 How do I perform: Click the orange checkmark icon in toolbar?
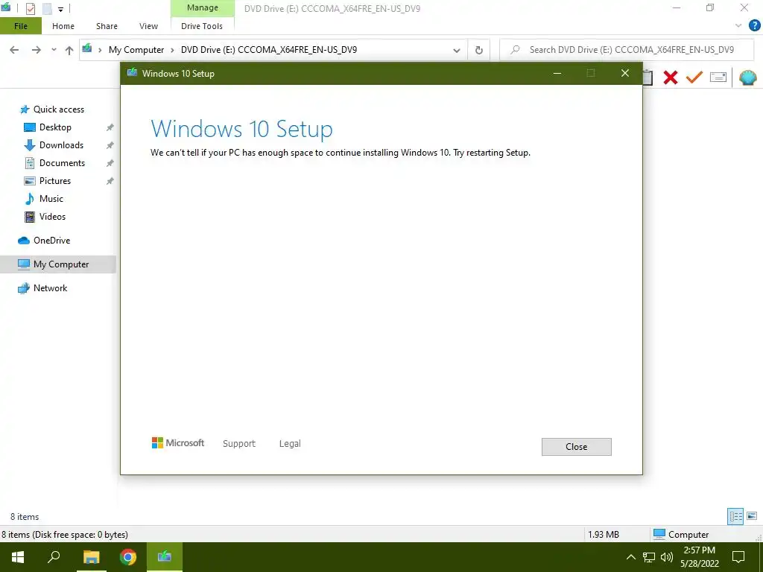point(694,77)
